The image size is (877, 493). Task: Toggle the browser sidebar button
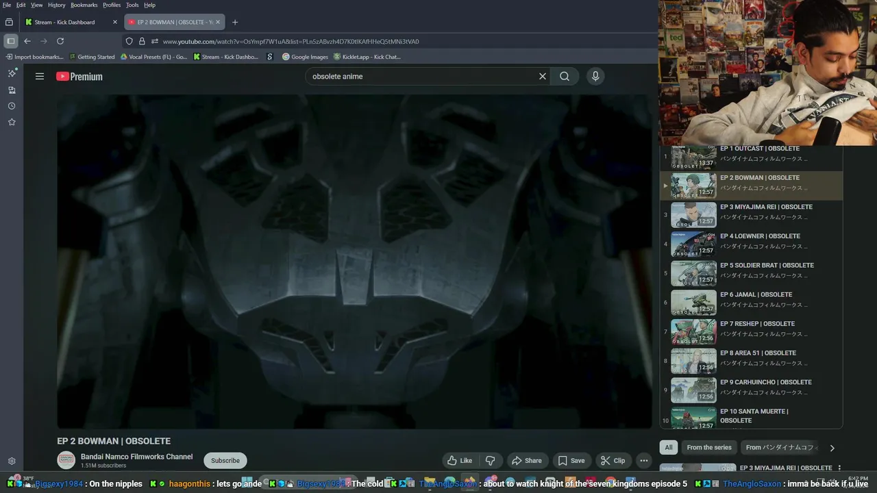click(10, 41)
